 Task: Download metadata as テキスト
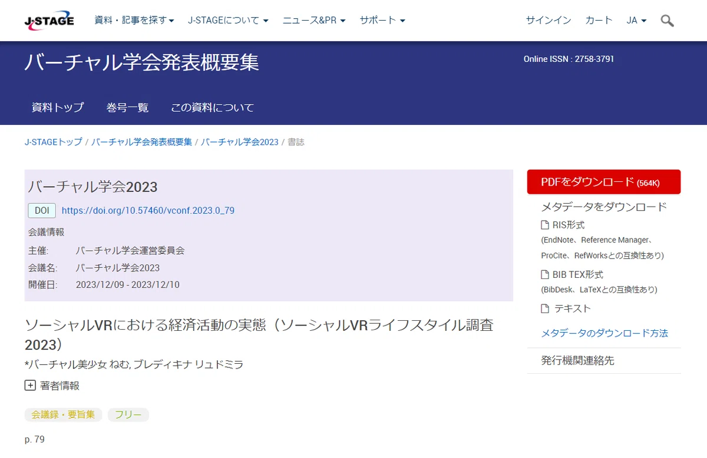[x=572, y=308]
